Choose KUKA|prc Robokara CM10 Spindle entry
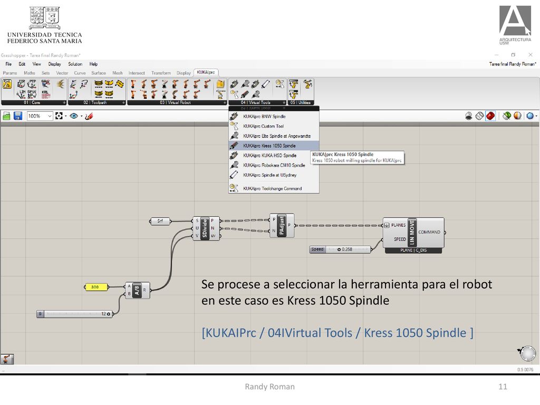This screenshot has height=405, width=540. pos(274,165)
